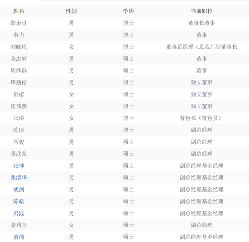Viewport: 249px width, 242px height.
Task: Select the name 张南
Action: pos(19,118)
